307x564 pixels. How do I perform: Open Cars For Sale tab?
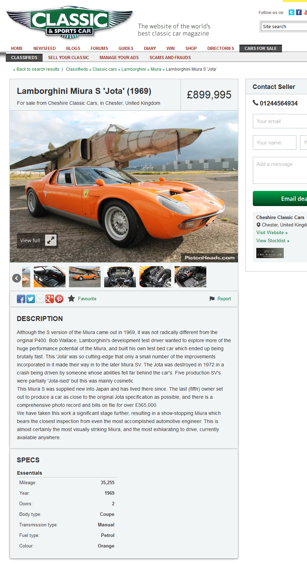tap(261, 49)
